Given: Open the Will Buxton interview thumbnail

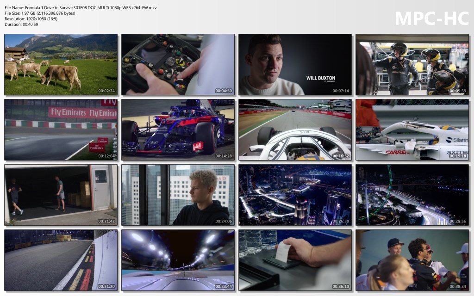Looking at the screenshot, I should point(295,64).
